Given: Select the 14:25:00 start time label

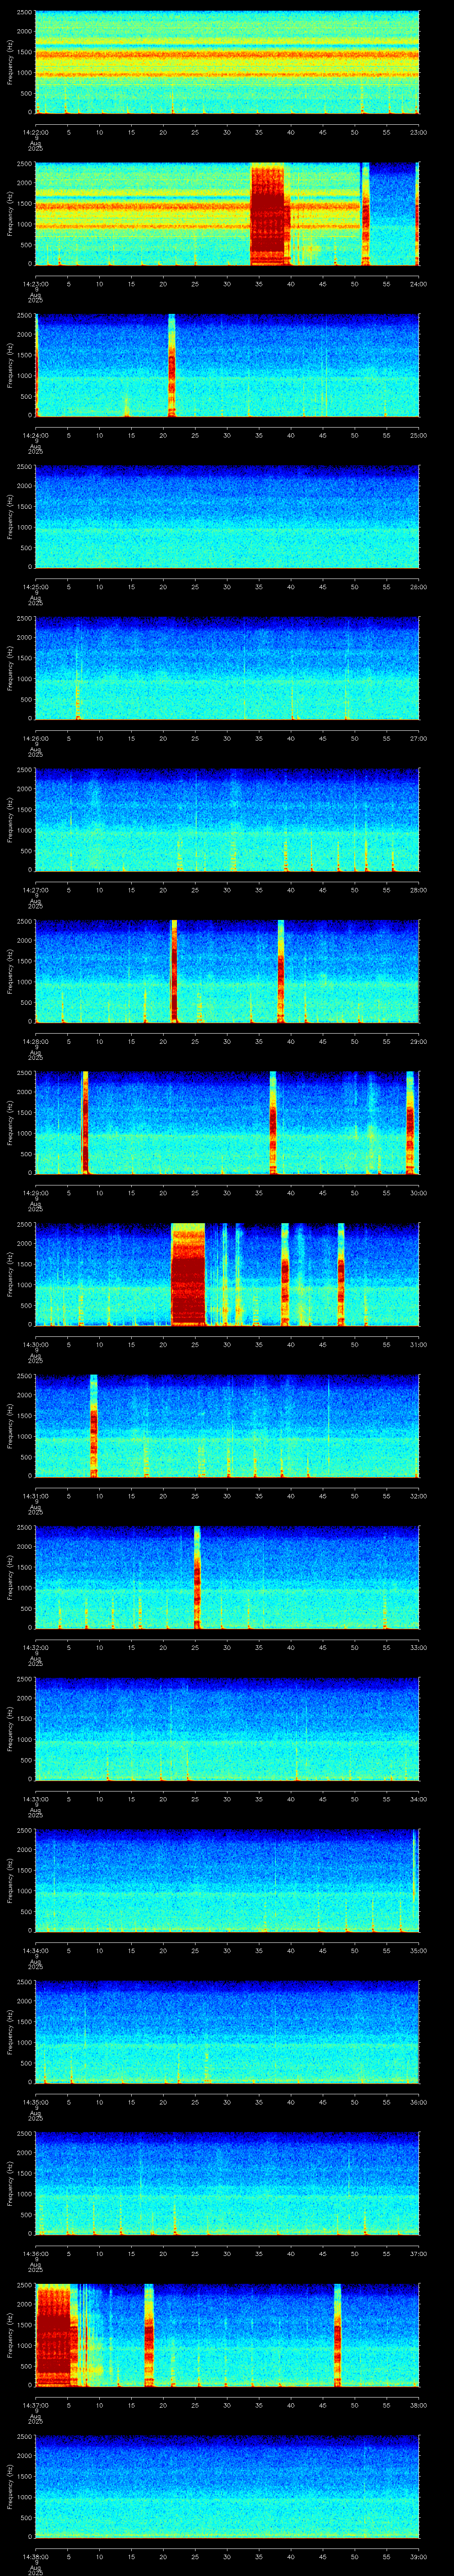Looking at the screenshot, I should (x=35, y=586).
